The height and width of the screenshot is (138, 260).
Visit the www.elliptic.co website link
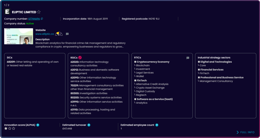point(45,34)
